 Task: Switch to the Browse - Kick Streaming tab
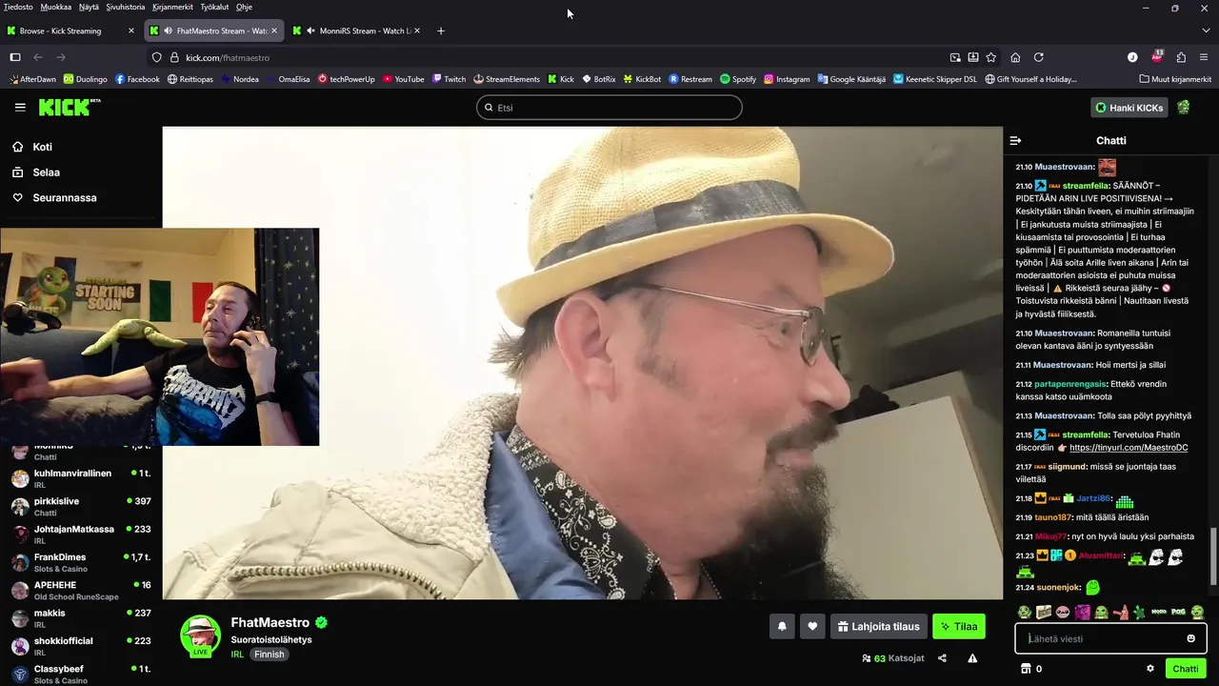(70, 30)
